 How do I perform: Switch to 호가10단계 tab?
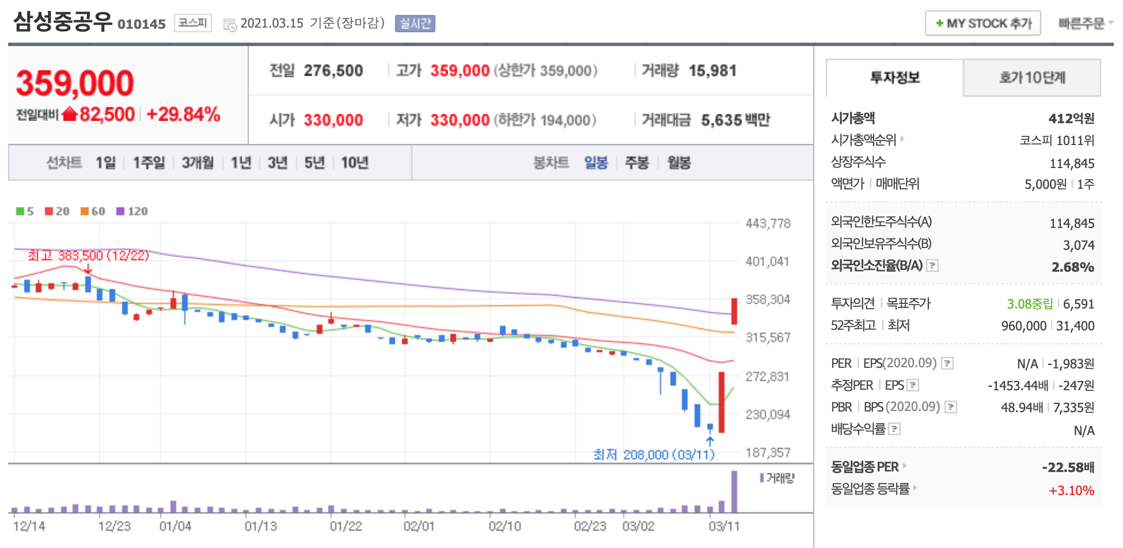coord(1032,77)
